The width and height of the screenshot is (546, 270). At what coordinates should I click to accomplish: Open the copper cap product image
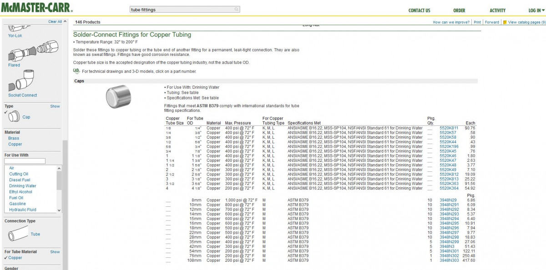point(118,96)
